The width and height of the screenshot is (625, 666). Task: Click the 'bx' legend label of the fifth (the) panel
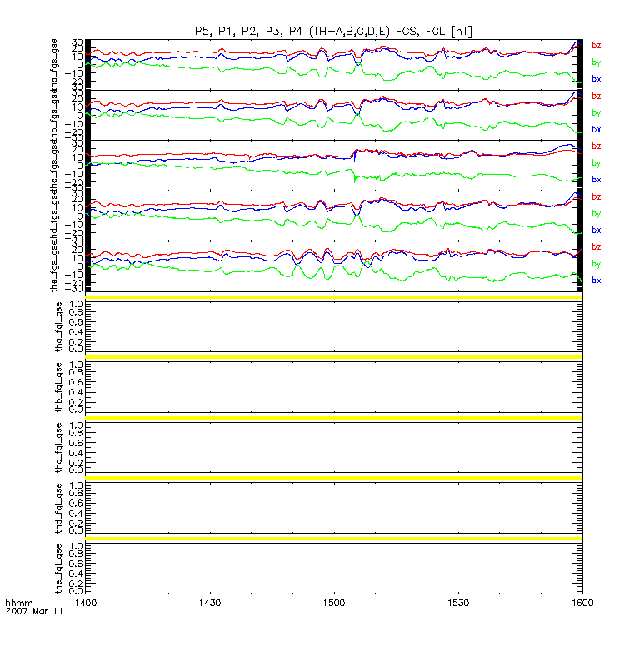596,281
